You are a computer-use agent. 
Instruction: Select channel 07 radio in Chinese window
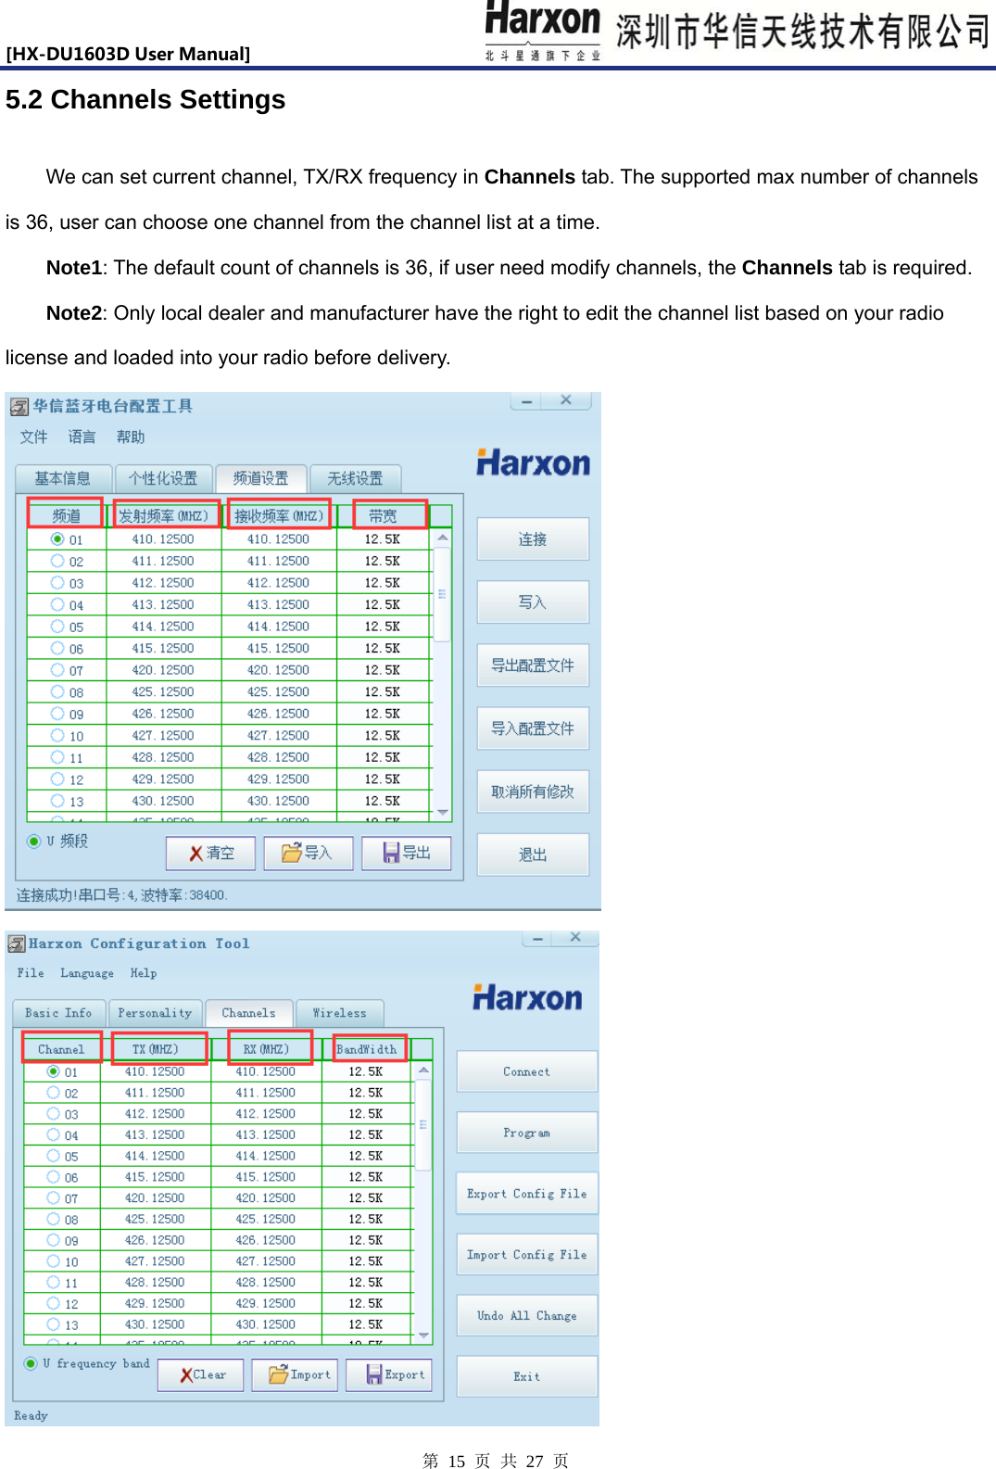click(57, 670)
